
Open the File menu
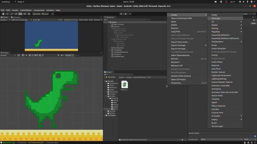pyautogui.click(x=3, y=10)
